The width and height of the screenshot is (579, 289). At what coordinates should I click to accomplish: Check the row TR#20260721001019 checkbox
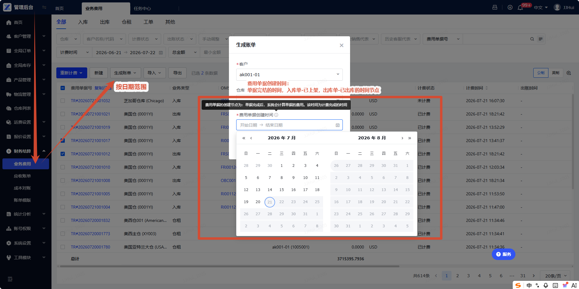(63, 127)
